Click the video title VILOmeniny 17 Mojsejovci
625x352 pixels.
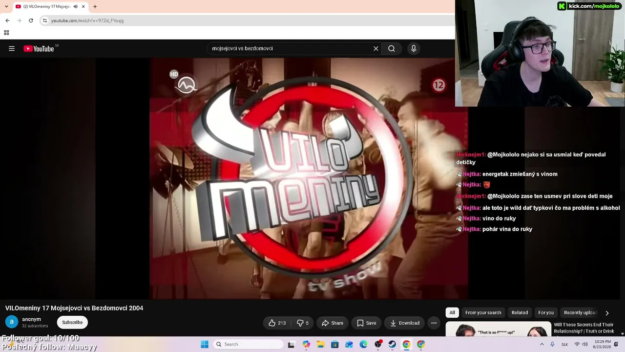74,308
